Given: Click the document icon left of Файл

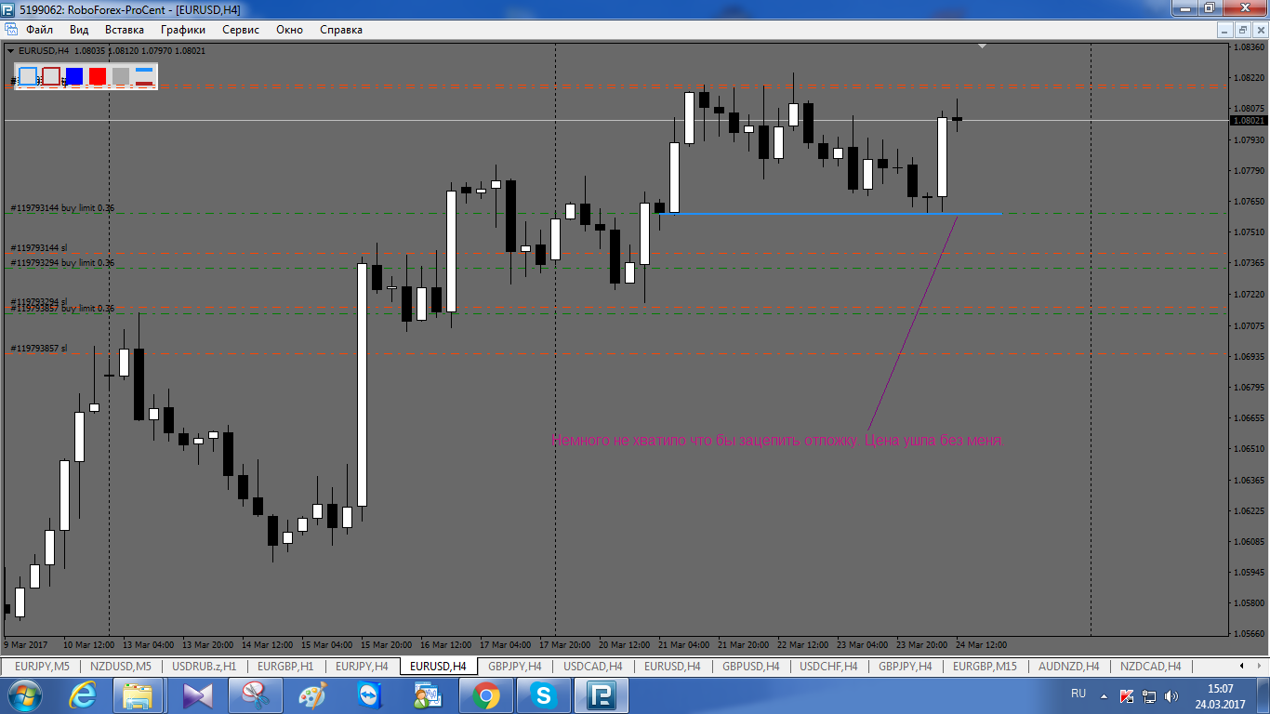Looking at the screenshot, I should (x=11, y=30).
